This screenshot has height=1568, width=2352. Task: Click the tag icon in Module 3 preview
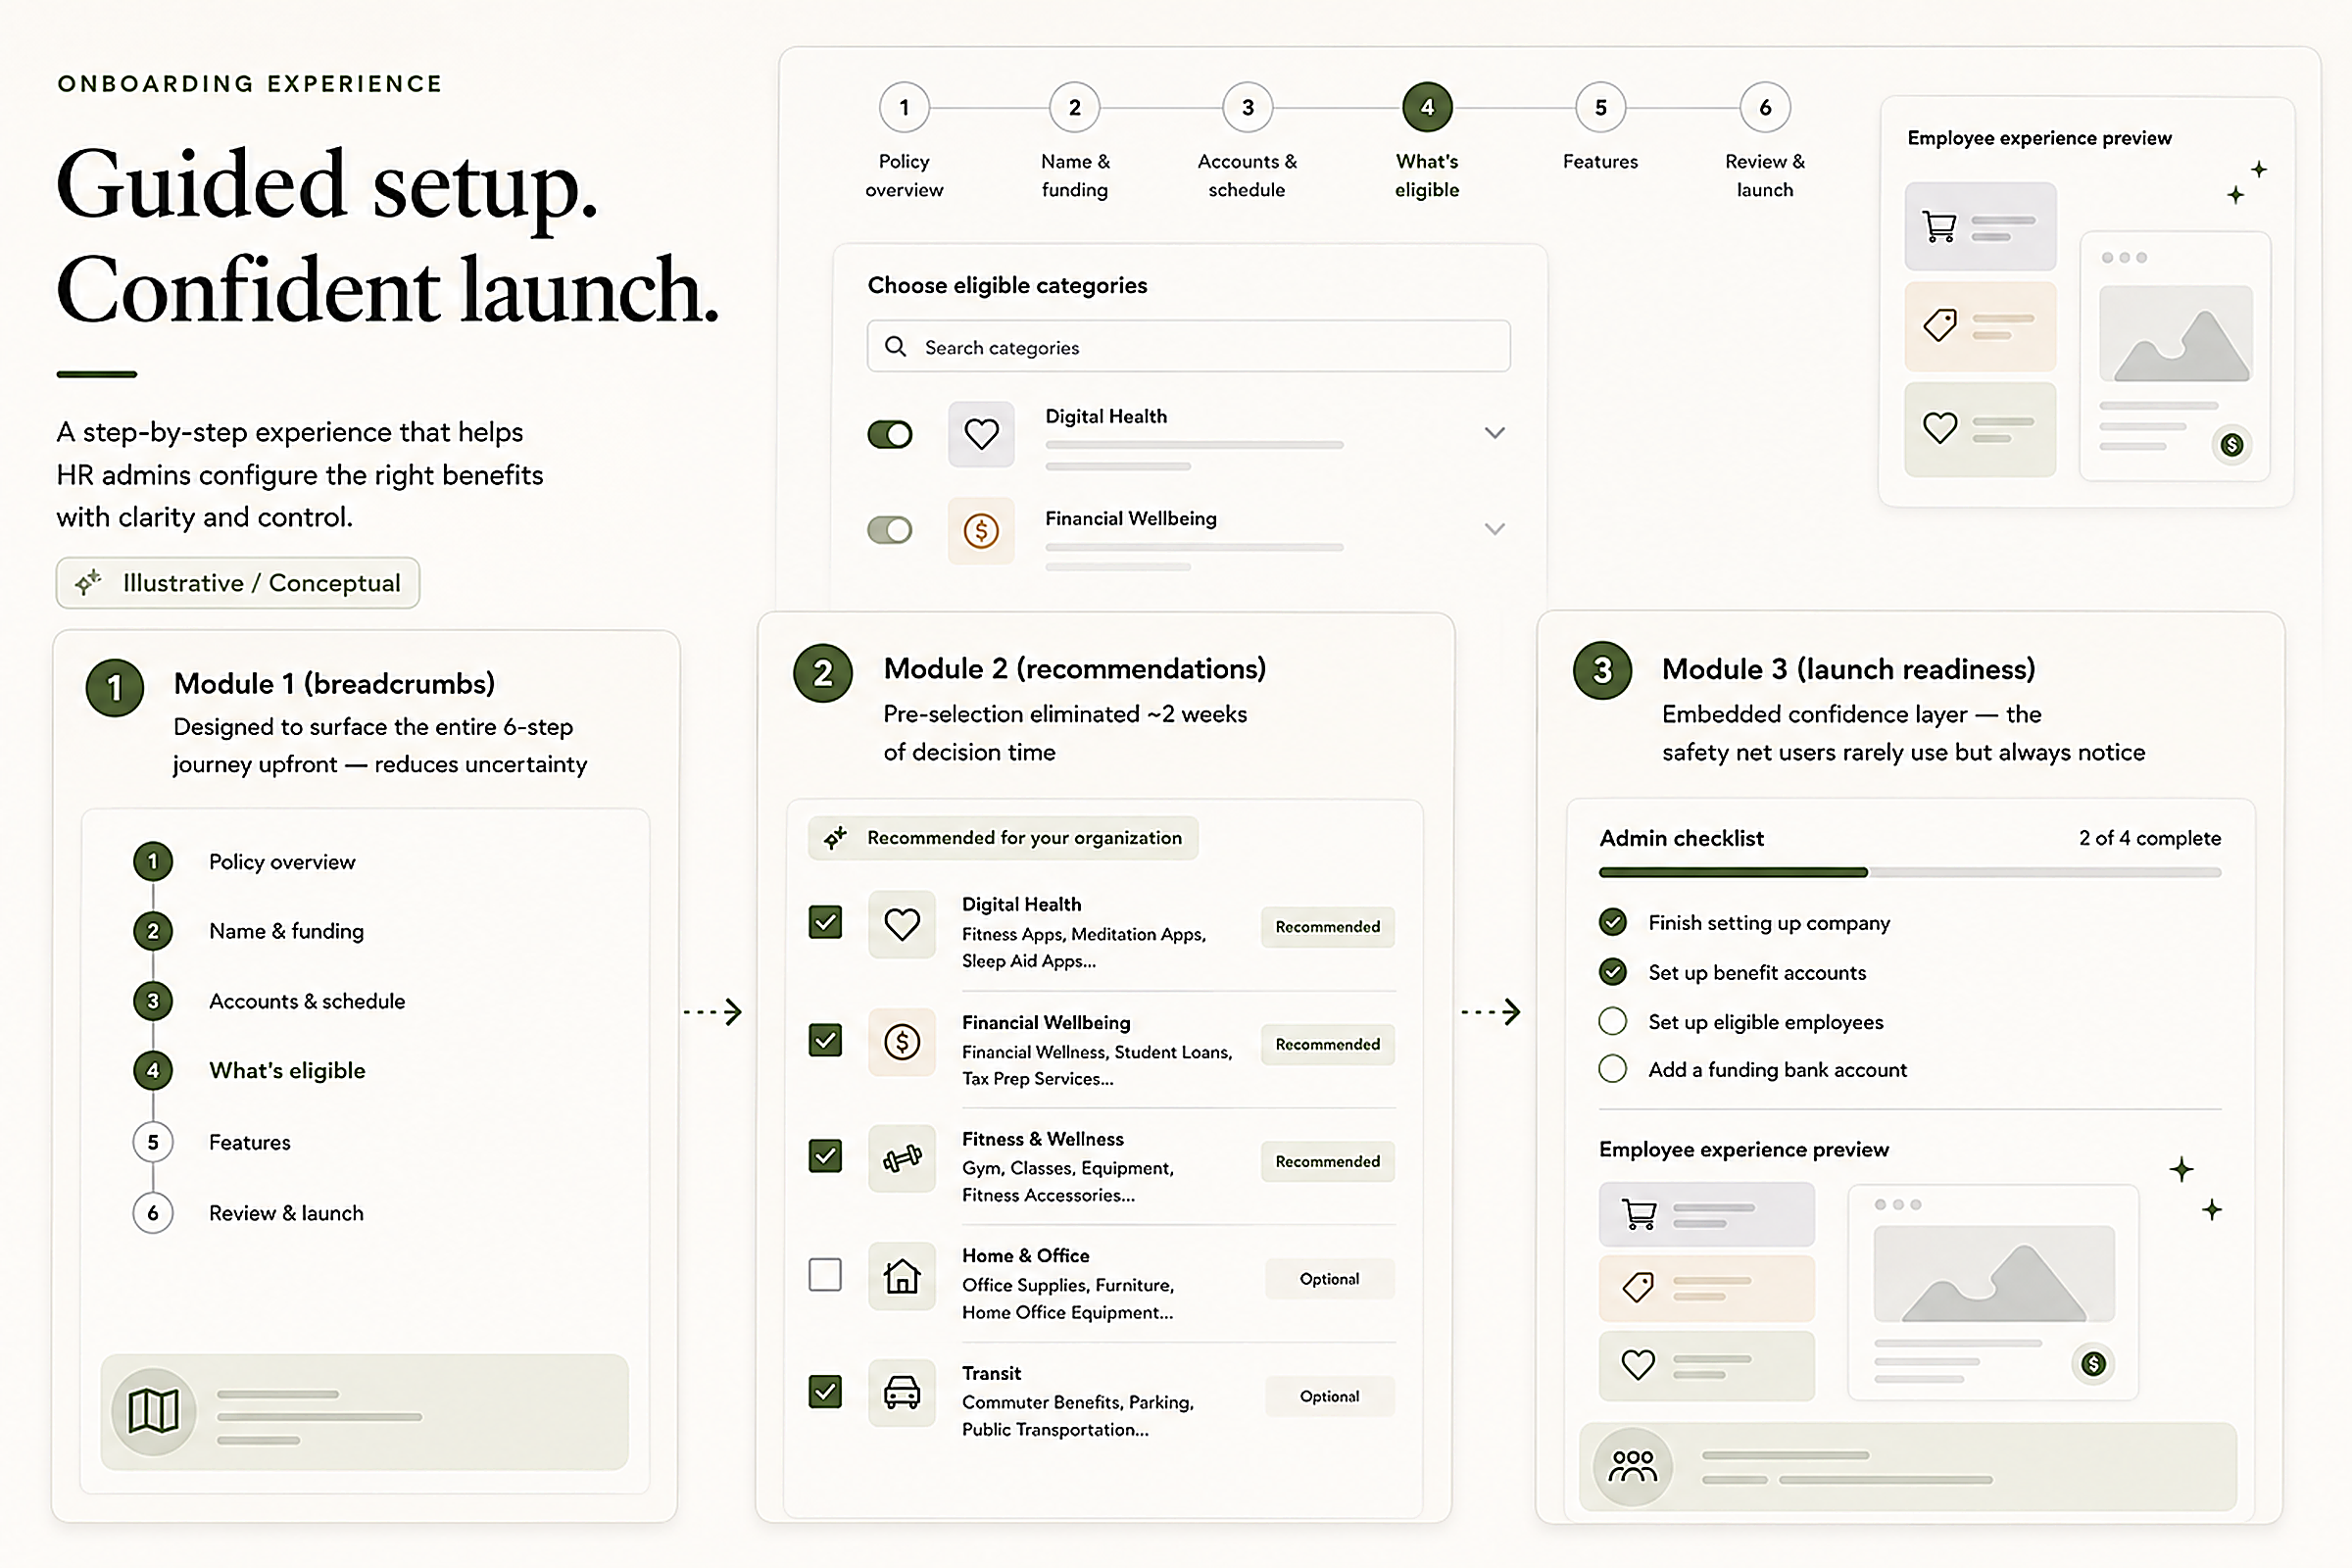point(1638,1287)
